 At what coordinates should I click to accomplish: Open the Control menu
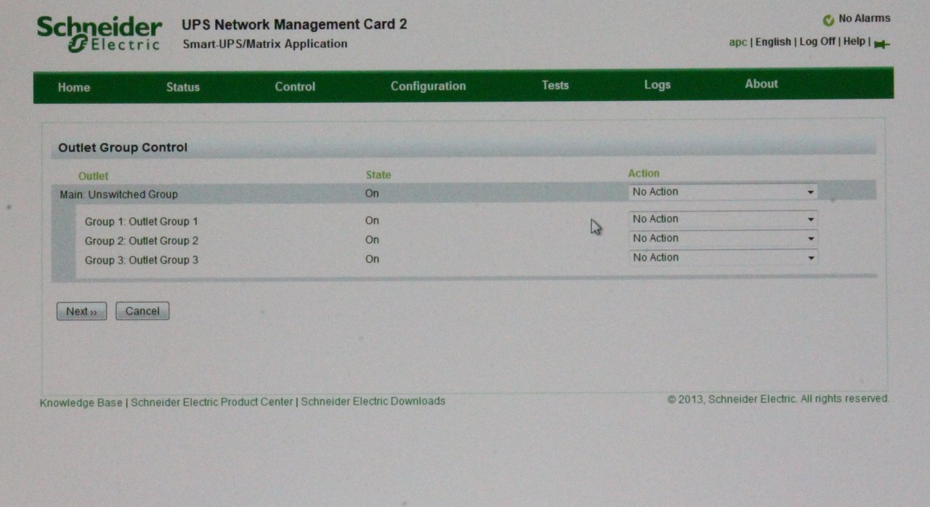295,86
